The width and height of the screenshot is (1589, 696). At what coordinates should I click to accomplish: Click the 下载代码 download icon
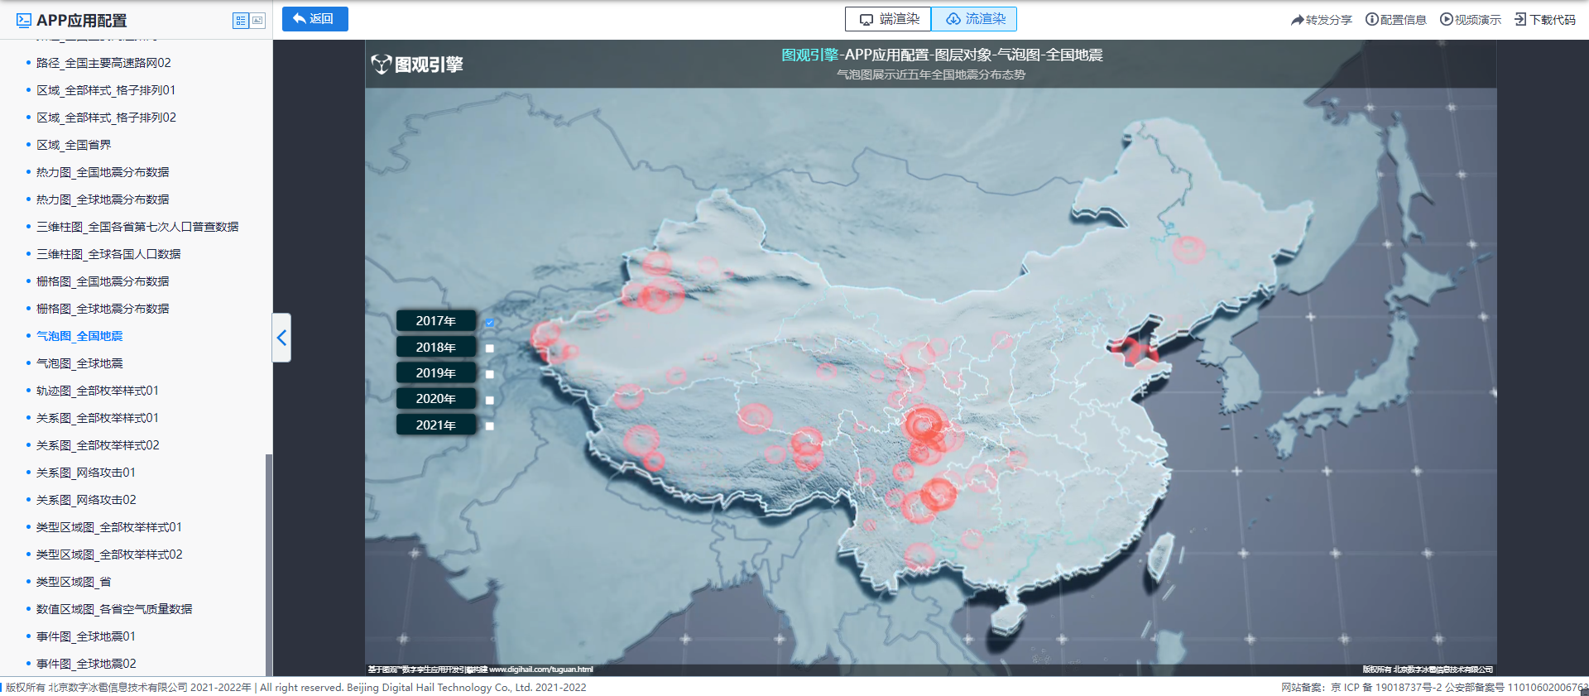1520,20
